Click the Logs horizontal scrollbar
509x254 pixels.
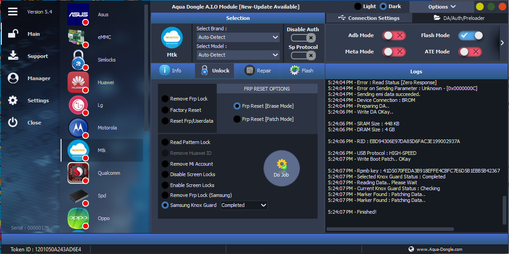pyautogui.click(x=390, y=229)
